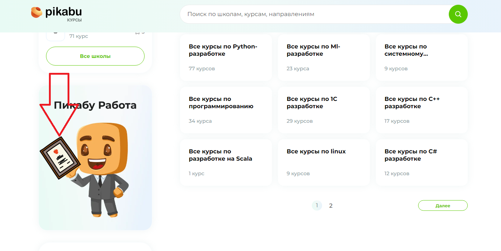Open Все курсы по разработке на Scala

point(226,162)
